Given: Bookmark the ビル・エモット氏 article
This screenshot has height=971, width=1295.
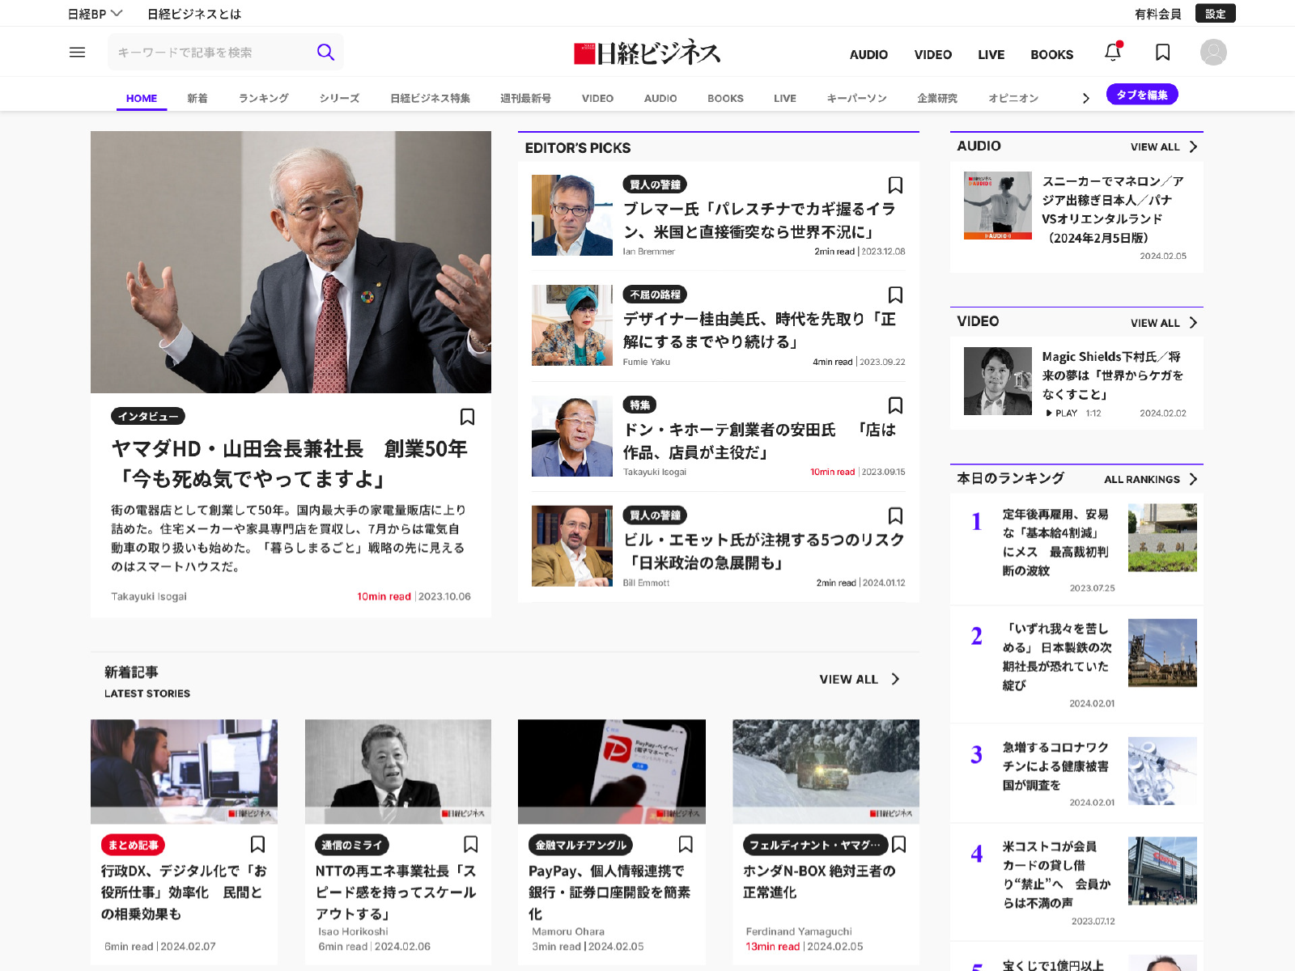Looking at the screenshot, I should tap(895, 516).
